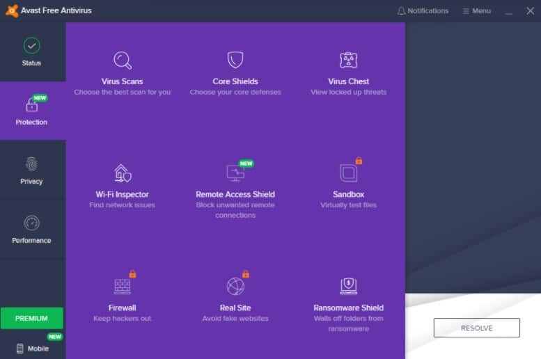Click 'Keep hackers out' text

122,319
